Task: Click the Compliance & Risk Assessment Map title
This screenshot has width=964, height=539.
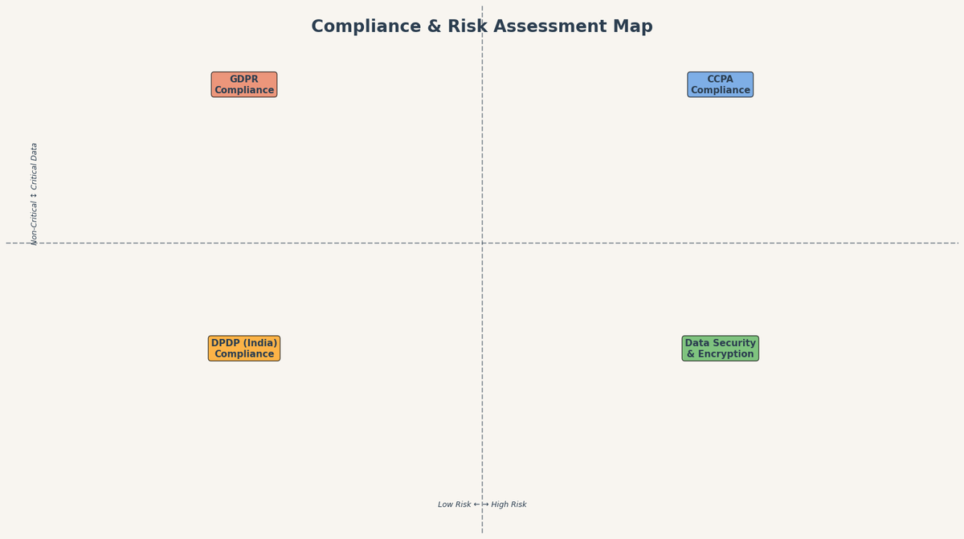Action: pos(482,27)
